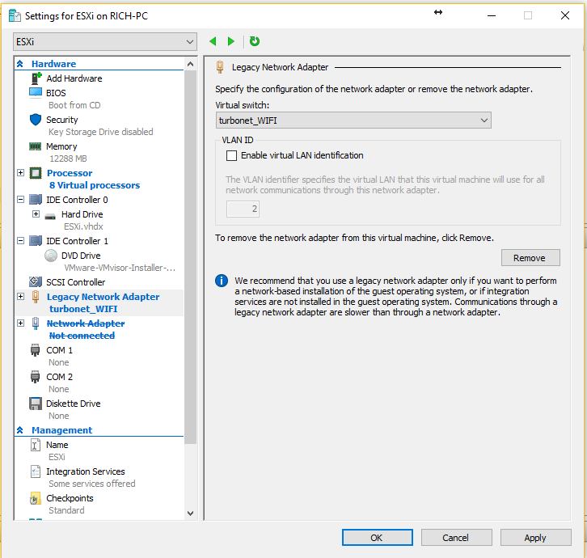Click the refresh icon in toolbar
The height and width of the screenshot is (558, 587).
[x=255, y=41]
